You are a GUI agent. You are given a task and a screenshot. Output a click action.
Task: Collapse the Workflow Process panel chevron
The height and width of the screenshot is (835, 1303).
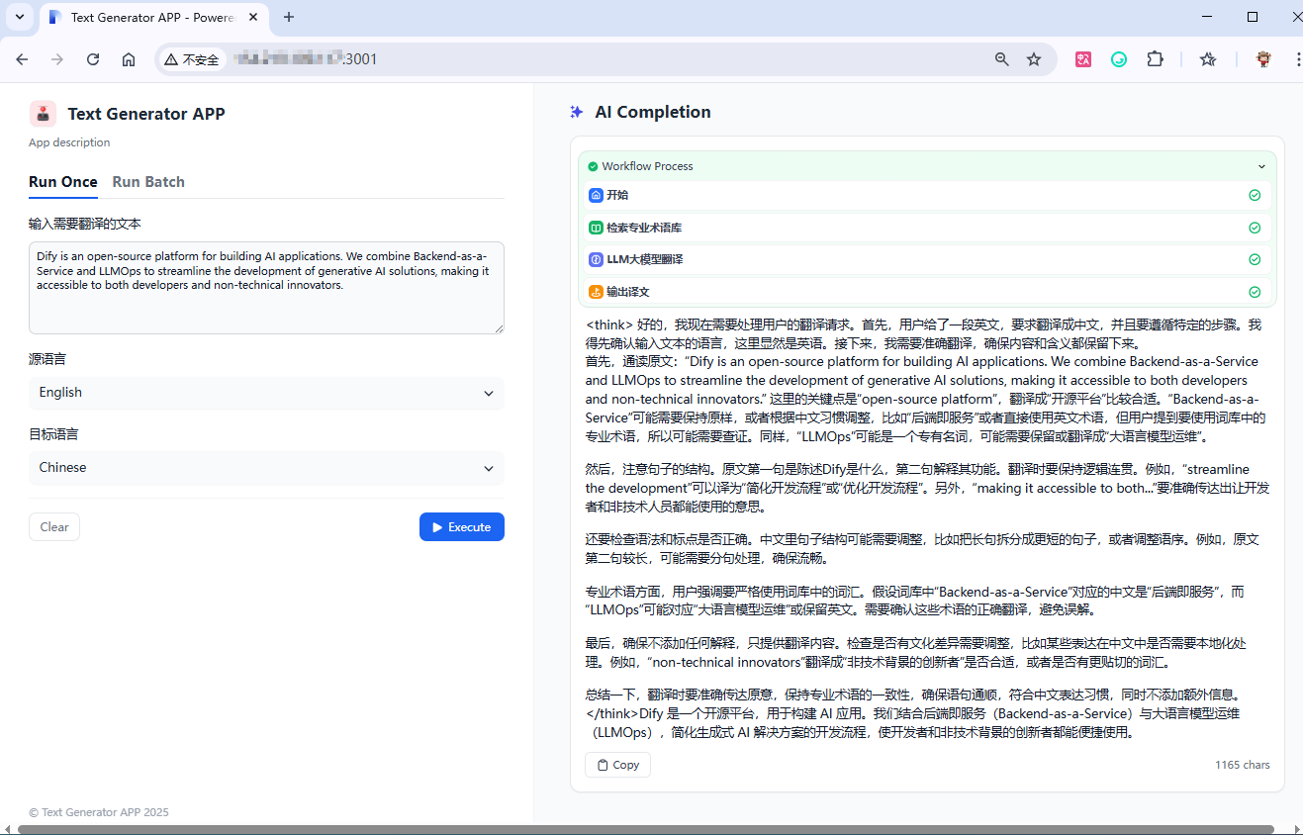click(1261, 167)
